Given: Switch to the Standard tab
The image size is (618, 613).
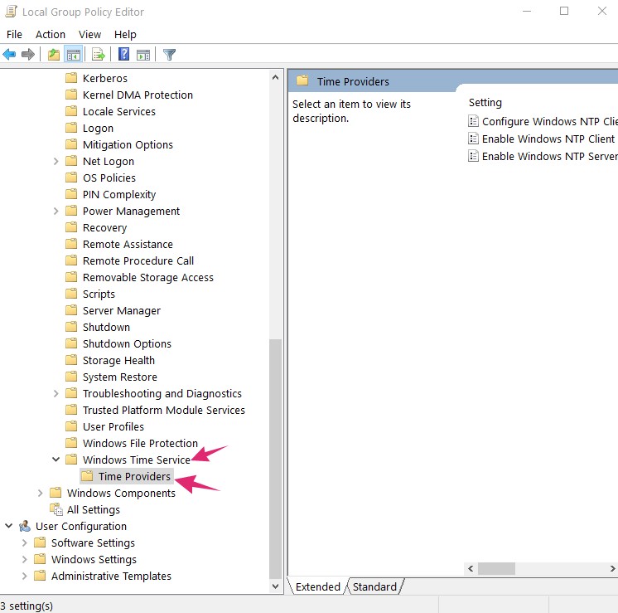Looking at the screenshot, I should click(374, 586).
